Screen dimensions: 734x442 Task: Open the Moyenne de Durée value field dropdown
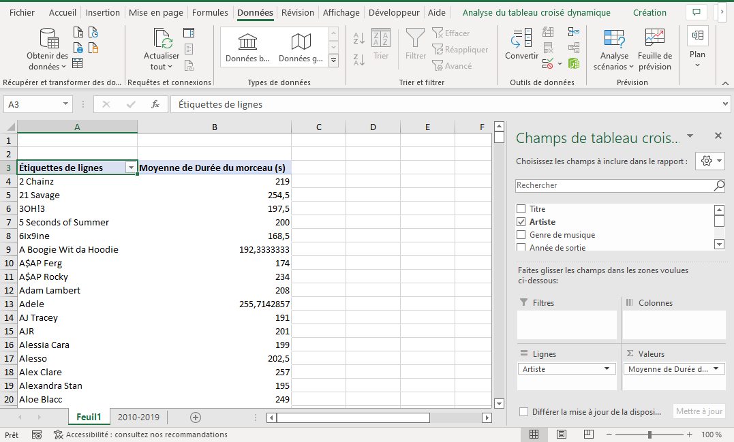click(716, 368)
